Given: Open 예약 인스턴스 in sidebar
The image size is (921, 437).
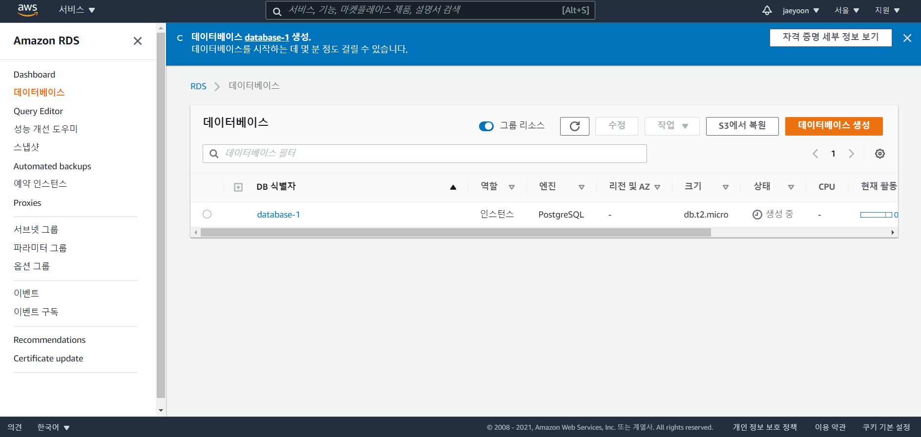Looking at the screenshot, I should [40, 184].
